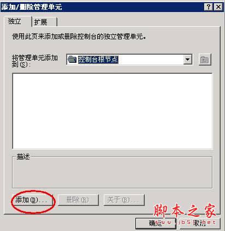Click the question mark help button
The width and height of the screenshot is (225, 231).
(x=209, y=7)
